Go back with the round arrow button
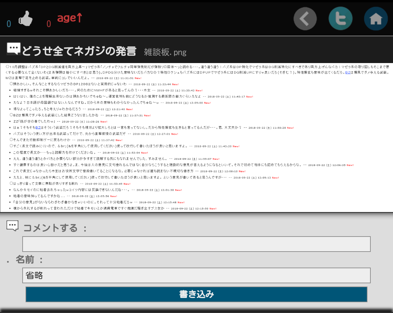 pos(305,19)
